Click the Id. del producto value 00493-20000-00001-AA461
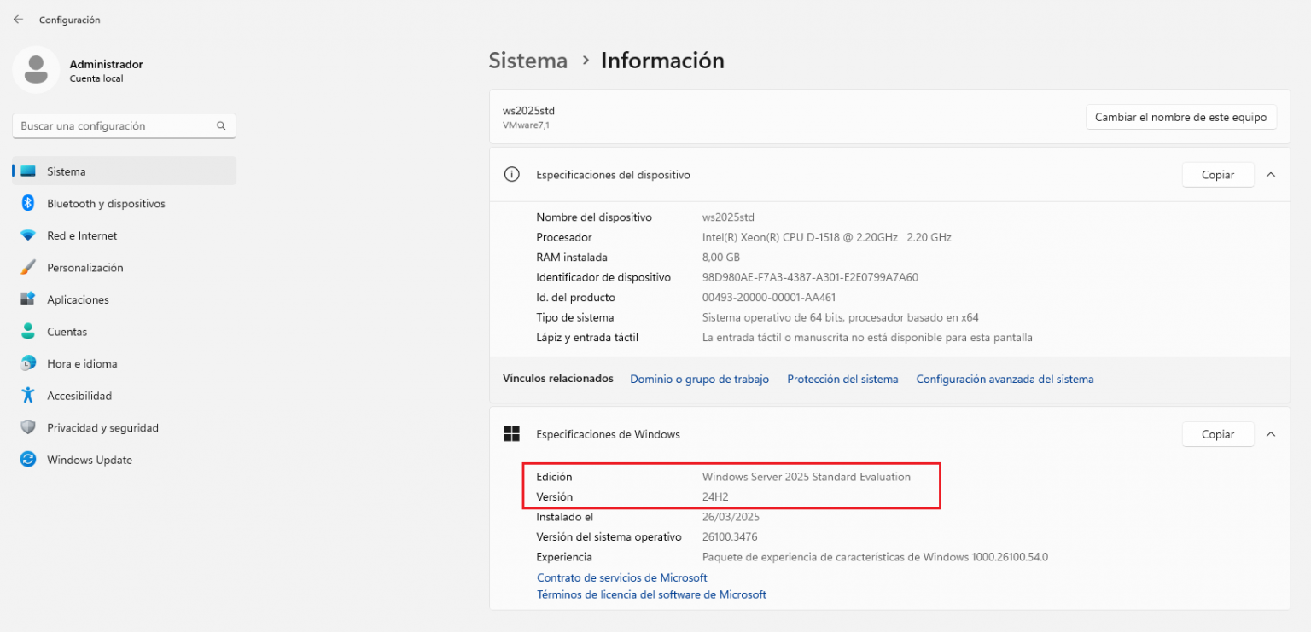Viewport: 1311px width, 632px height. [x=769, y=298]
